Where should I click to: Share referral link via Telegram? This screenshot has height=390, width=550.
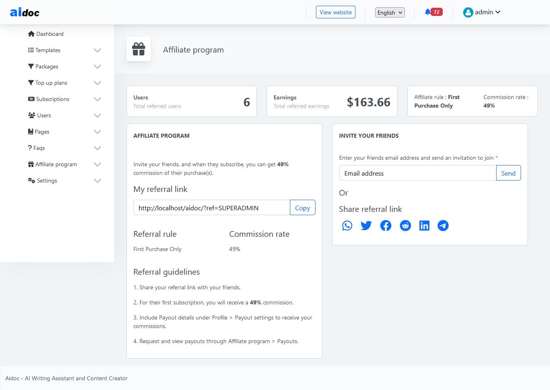(x=443, y=225)
